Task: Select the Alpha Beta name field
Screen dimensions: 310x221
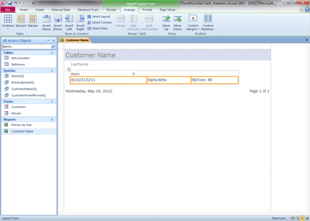Action: pos(169,80)
